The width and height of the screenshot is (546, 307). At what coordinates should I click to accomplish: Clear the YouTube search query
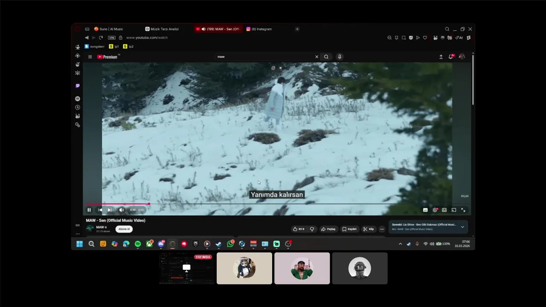317,57
